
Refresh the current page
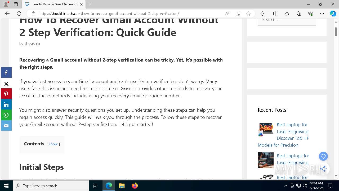click(x=19, y=14)
